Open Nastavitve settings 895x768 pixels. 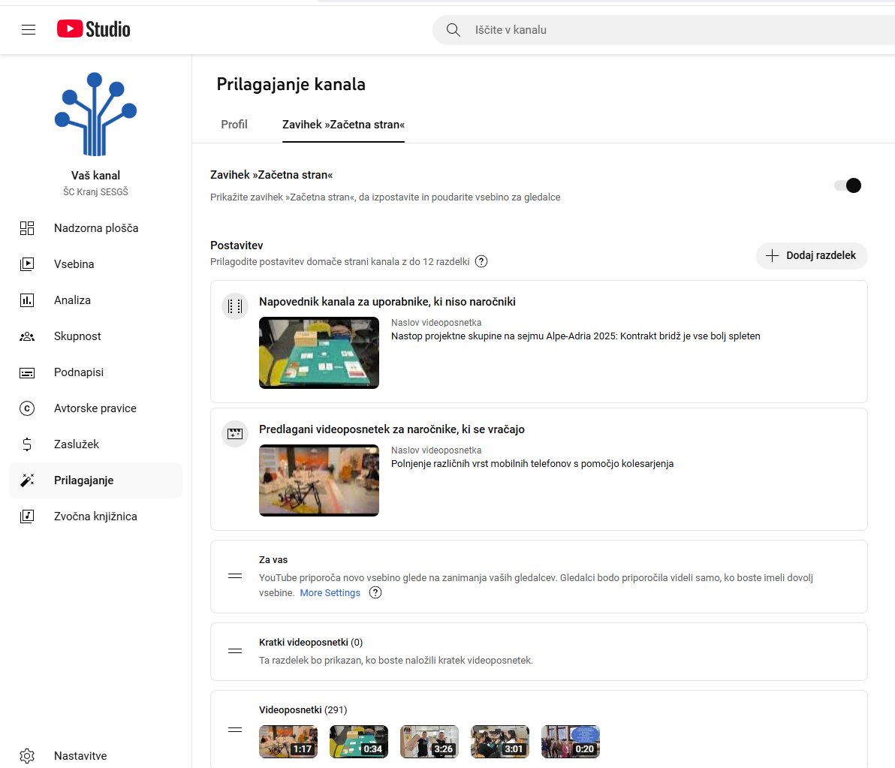pos(80,756)
